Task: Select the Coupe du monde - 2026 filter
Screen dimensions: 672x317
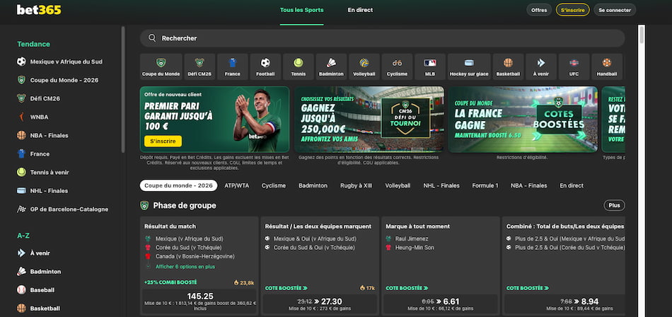Action: point(178,185)
